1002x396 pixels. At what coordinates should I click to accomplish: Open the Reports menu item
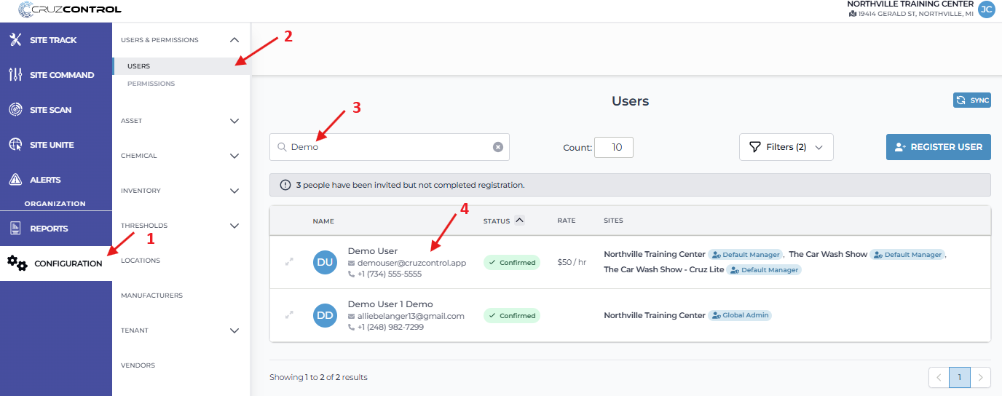(49, 229)
